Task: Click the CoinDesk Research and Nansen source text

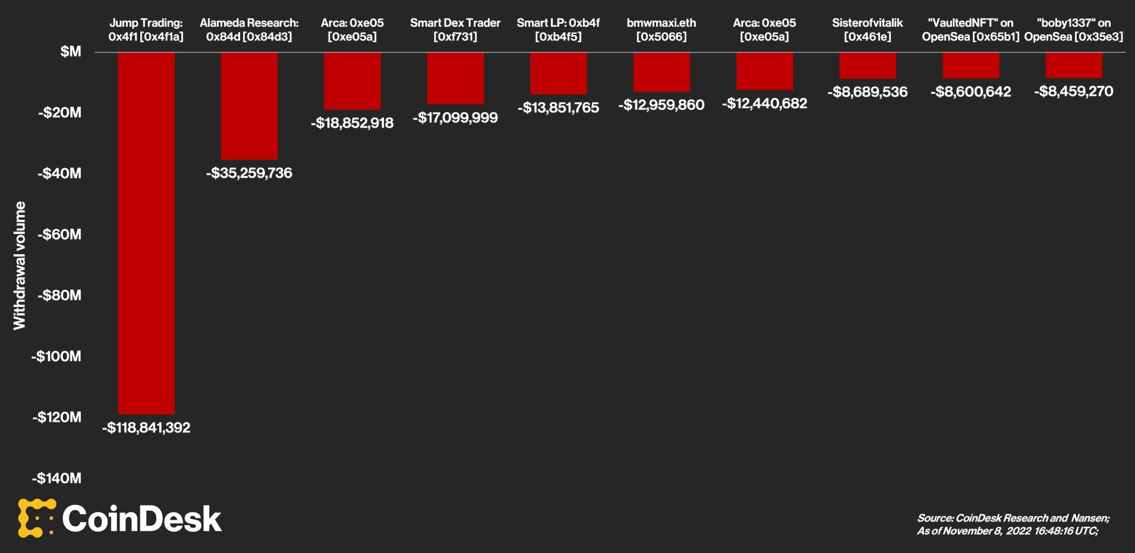Action: (1013, 519)
